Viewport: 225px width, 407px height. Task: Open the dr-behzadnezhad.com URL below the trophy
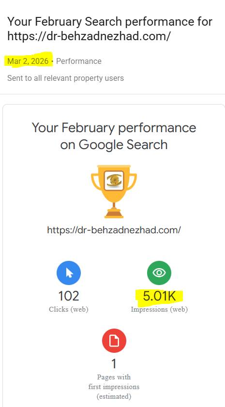point(114,230)
